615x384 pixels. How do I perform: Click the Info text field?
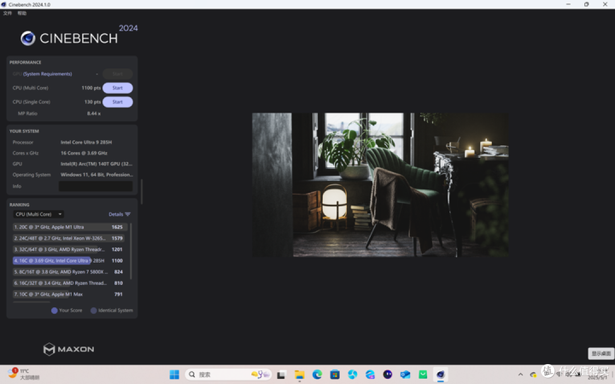click(96, 186)
